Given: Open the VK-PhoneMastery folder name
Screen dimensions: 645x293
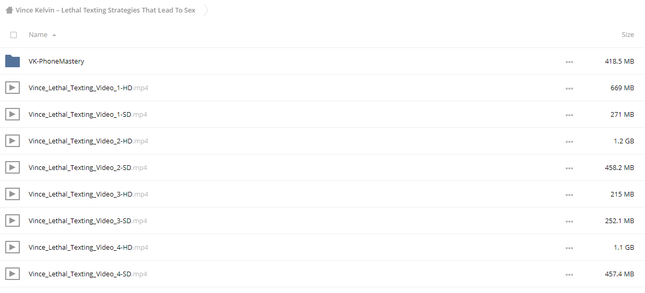Looking at the screenshot, I should [x=56, y=61].
